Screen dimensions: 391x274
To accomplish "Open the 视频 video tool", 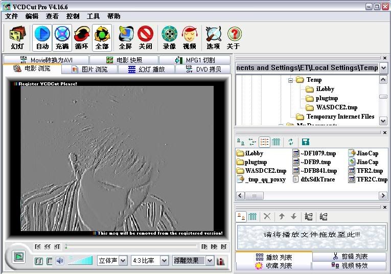I will (x=189, y=38).
